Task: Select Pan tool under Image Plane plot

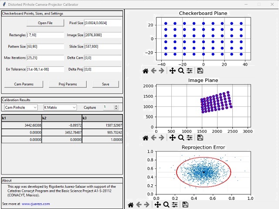Action: click(172, 138)
